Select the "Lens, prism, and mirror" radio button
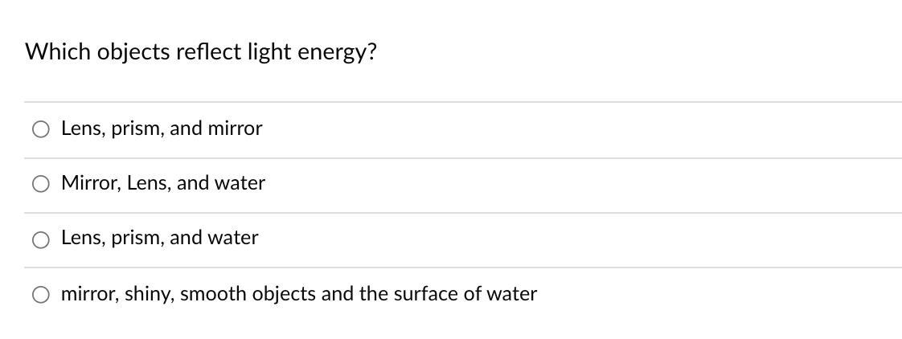Viewport: 902px width, 339px height. pyautogui.click(x=41, y=129)
